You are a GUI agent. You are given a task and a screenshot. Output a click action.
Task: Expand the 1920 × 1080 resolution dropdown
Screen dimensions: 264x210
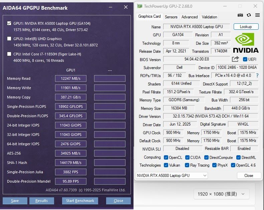(x=221, y=194)
